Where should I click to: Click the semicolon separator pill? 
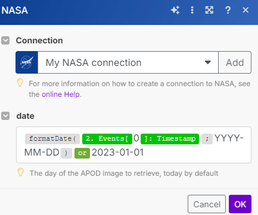(207, 139)
